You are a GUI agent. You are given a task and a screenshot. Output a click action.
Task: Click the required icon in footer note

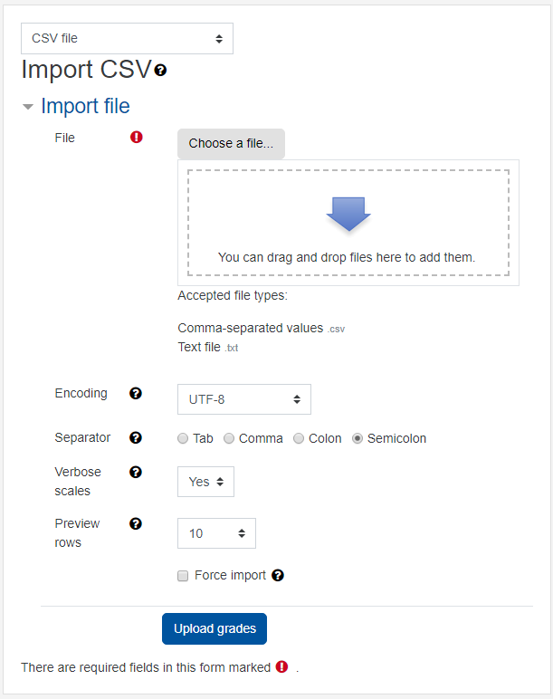pos(281,667)
